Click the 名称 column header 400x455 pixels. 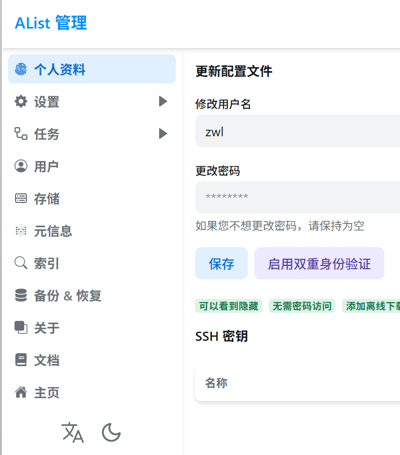pyautogui.click(x=216, y=383)
